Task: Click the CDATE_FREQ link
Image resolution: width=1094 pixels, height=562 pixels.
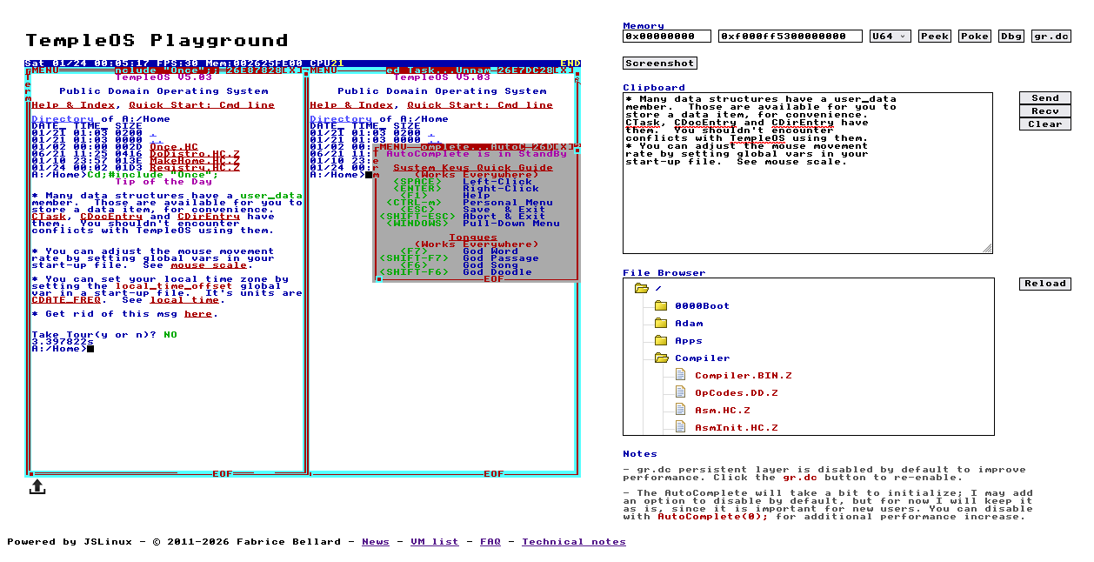Action: pos(66,300)
